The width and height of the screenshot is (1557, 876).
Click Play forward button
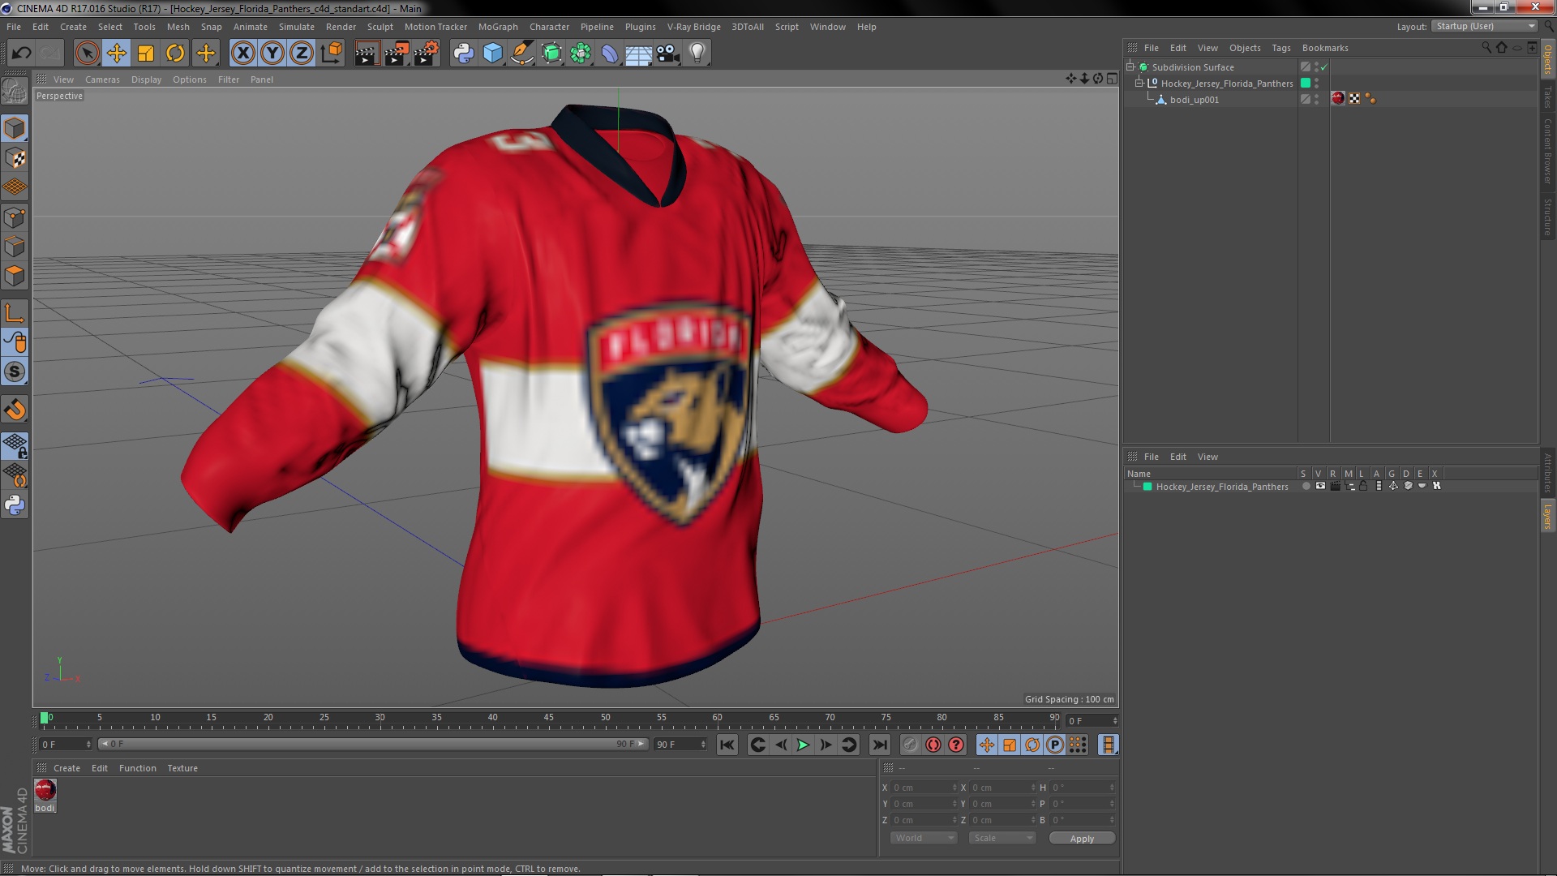[803, 745]
